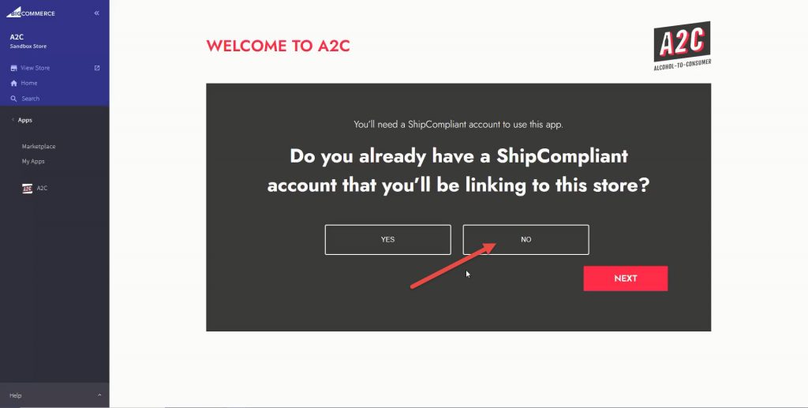The width and height of the screenshot is (808, 408).
Task: Click the A2C app icon in sidebar
Action: pyautogui.click(x=28, y=188)
